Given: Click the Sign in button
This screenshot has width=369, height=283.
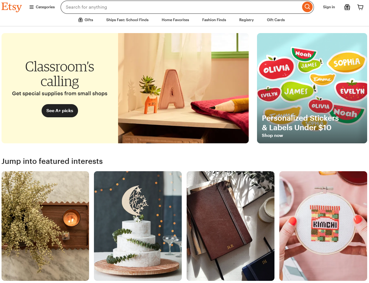Looking at the screenshot, I should (329, 7).
